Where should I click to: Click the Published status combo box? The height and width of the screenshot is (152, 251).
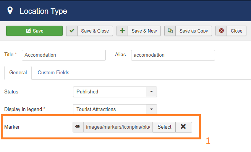point(115,92)
